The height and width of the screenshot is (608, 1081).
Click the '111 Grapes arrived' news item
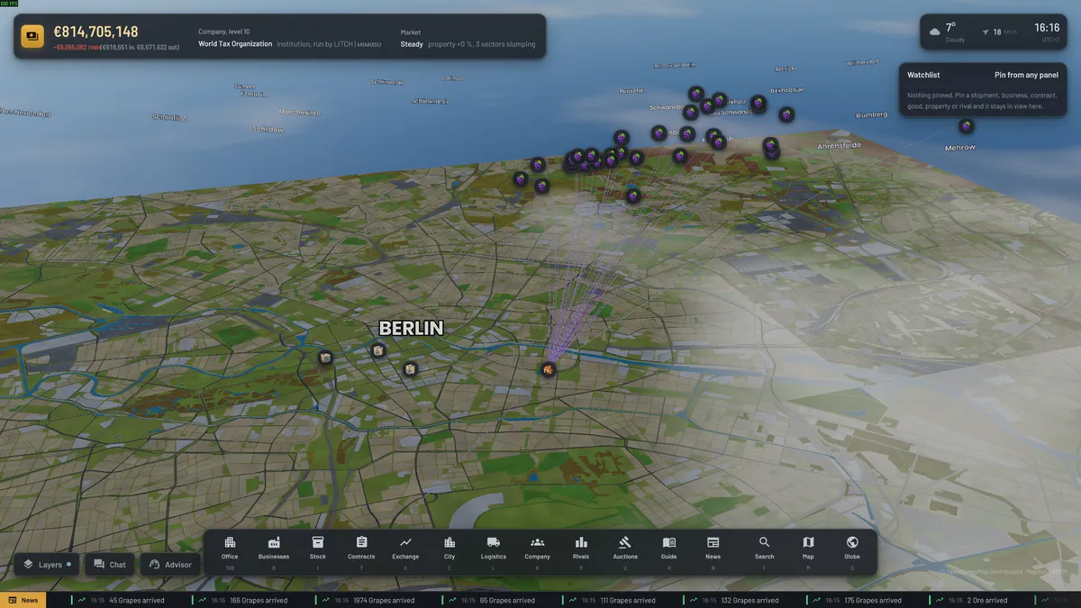coord(628,601)
